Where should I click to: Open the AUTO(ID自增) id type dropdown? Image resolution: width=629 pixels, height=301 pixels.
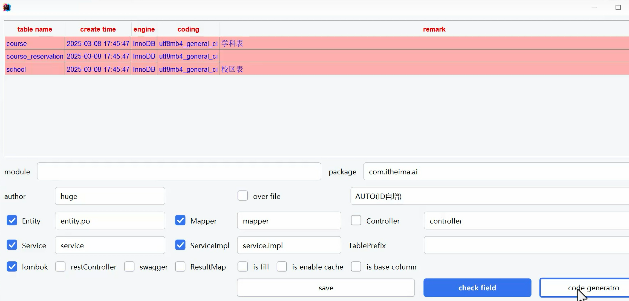click(x=489, y=196)
